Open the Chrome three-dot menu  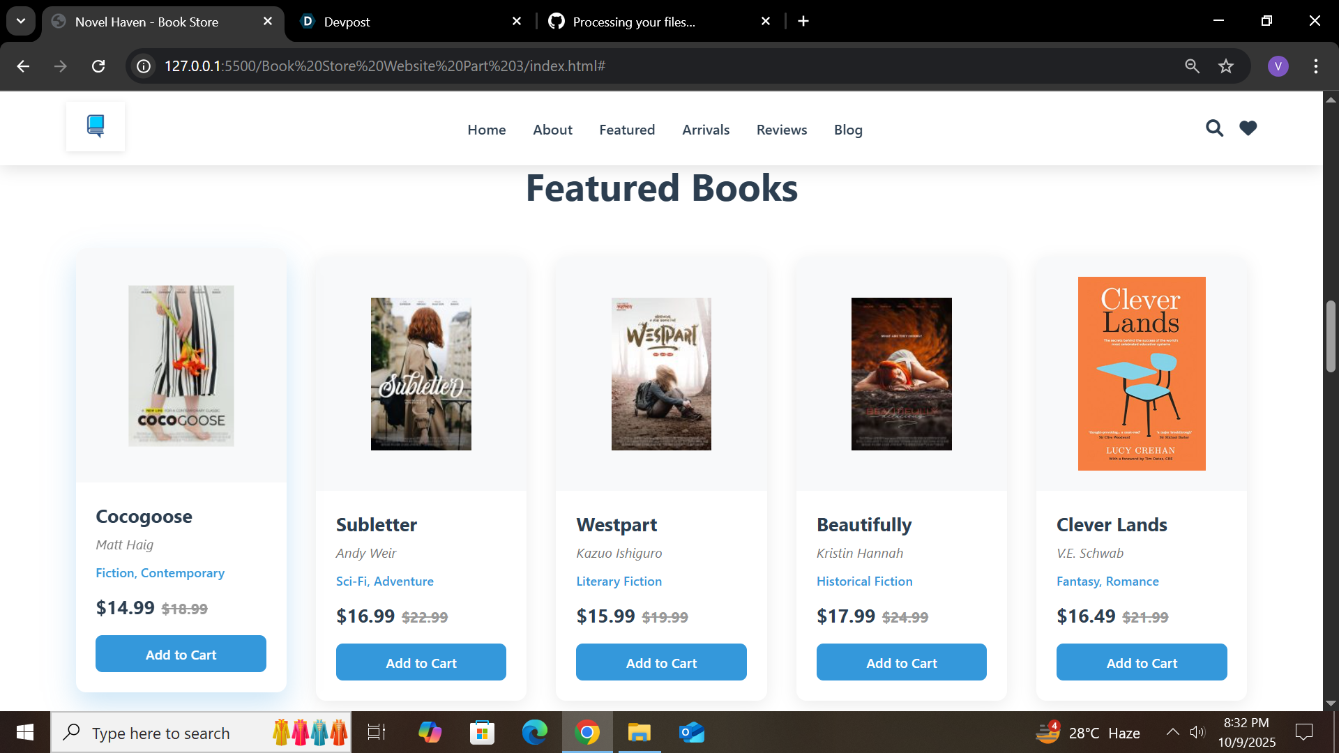(x=1316, y=66)
